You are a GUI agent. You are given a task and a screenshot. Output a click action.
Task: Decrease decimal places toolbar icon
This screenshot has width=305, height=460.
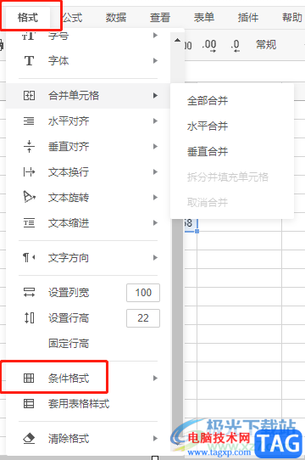pos(235,46)
